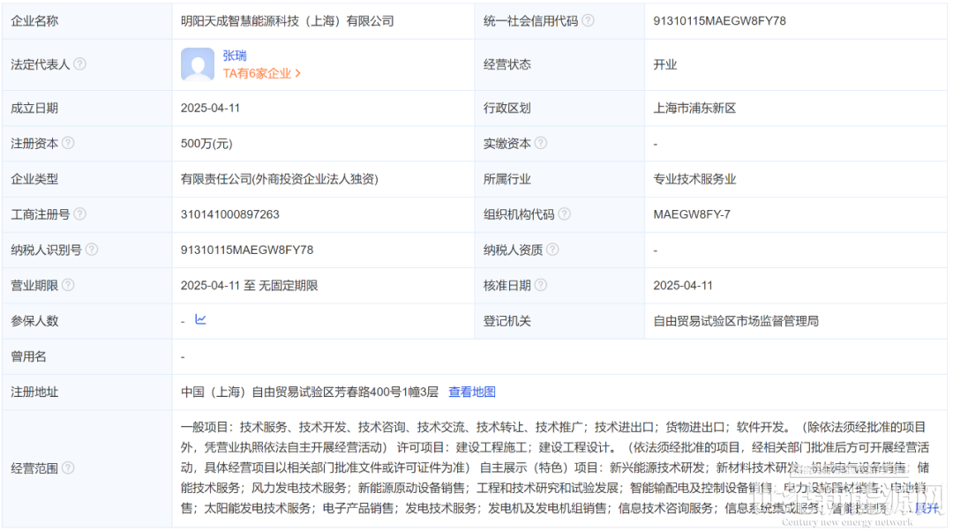Open the help icon next to 统一社会信用代码
953x531 pixels.
pos(588,20)
